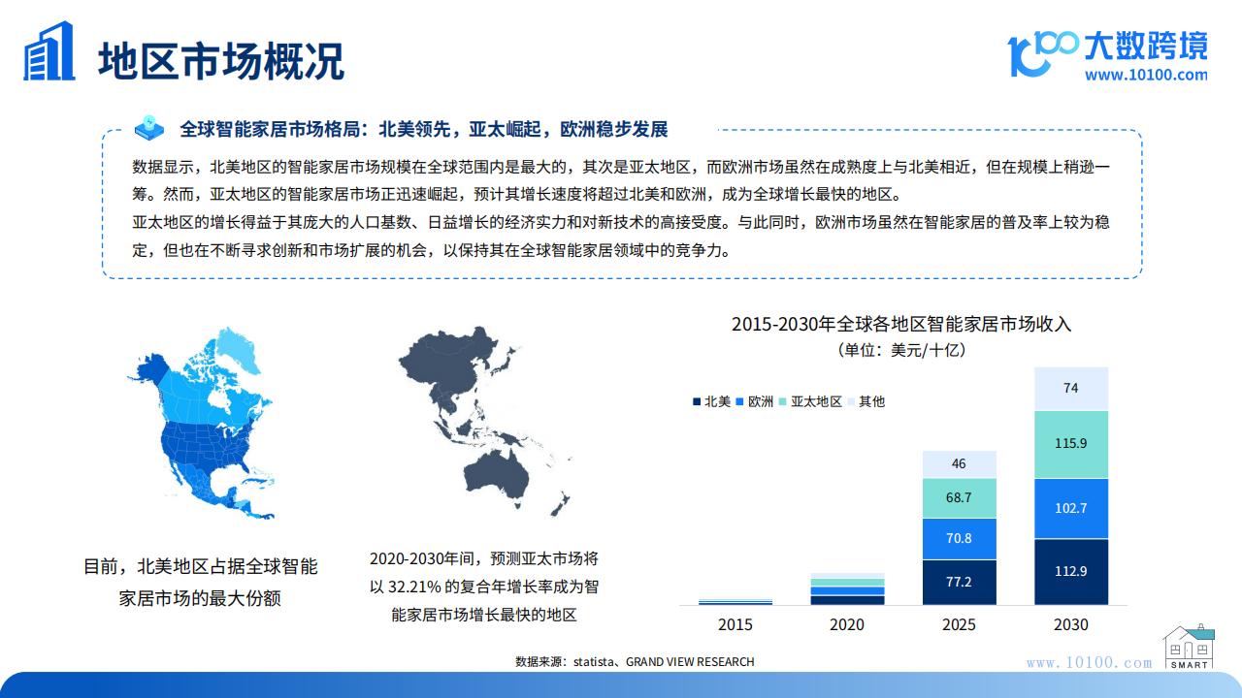Select the 2030 Asia-Pacific bar segment 115.9
Screen dimensions: 1242x698
coord(1070,444)
